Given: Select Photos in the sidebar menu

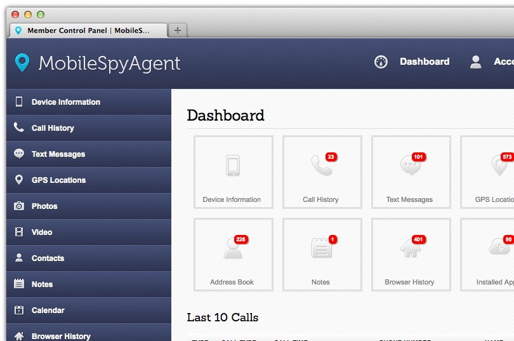Looking at the screenshot, I should coord(89,206).
